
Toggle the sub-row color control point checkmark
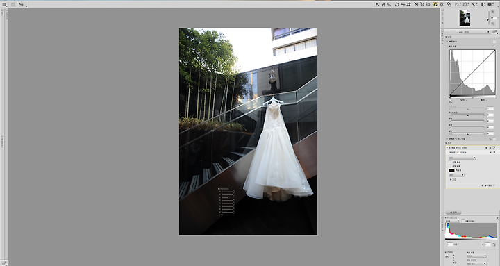point(494,153)
